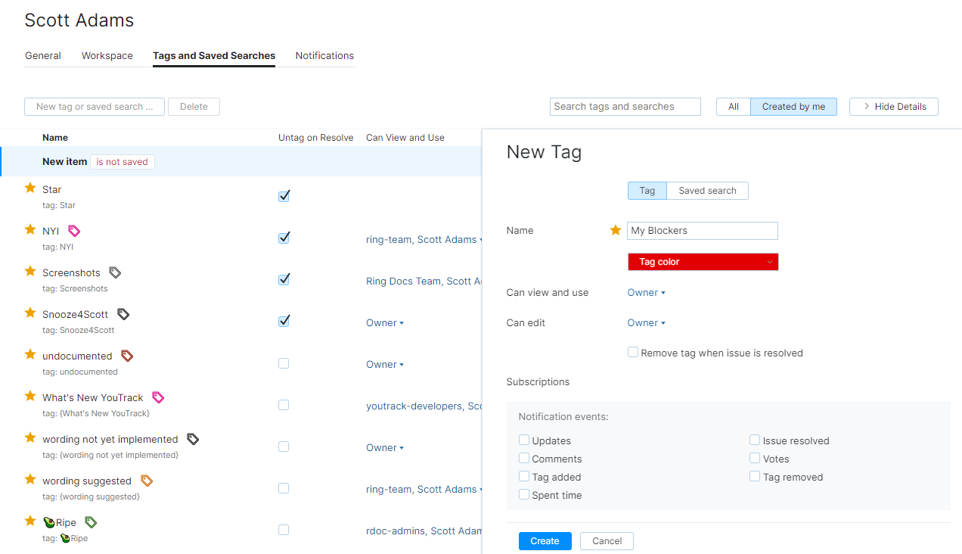Click the star icon next to NYI tag
The width and height of the screenshot is (962, 554).
click(x=29, y=229)
